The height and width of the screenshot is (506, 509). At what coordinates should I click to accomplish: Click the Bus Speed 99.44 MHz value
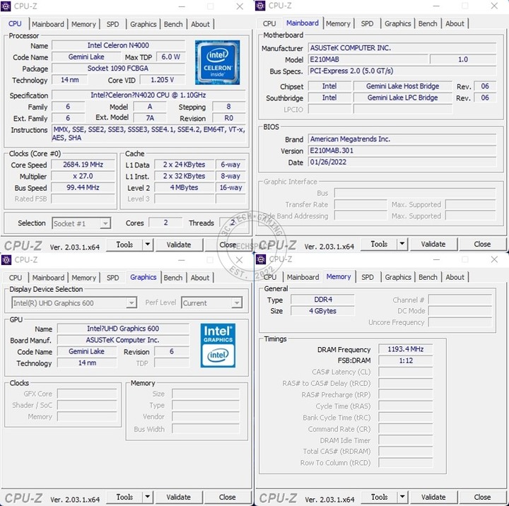point(83,187)
